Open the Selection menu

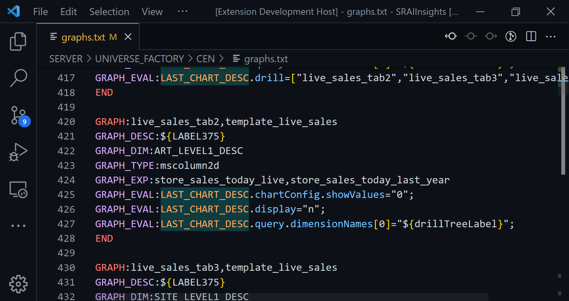(109, 12)
